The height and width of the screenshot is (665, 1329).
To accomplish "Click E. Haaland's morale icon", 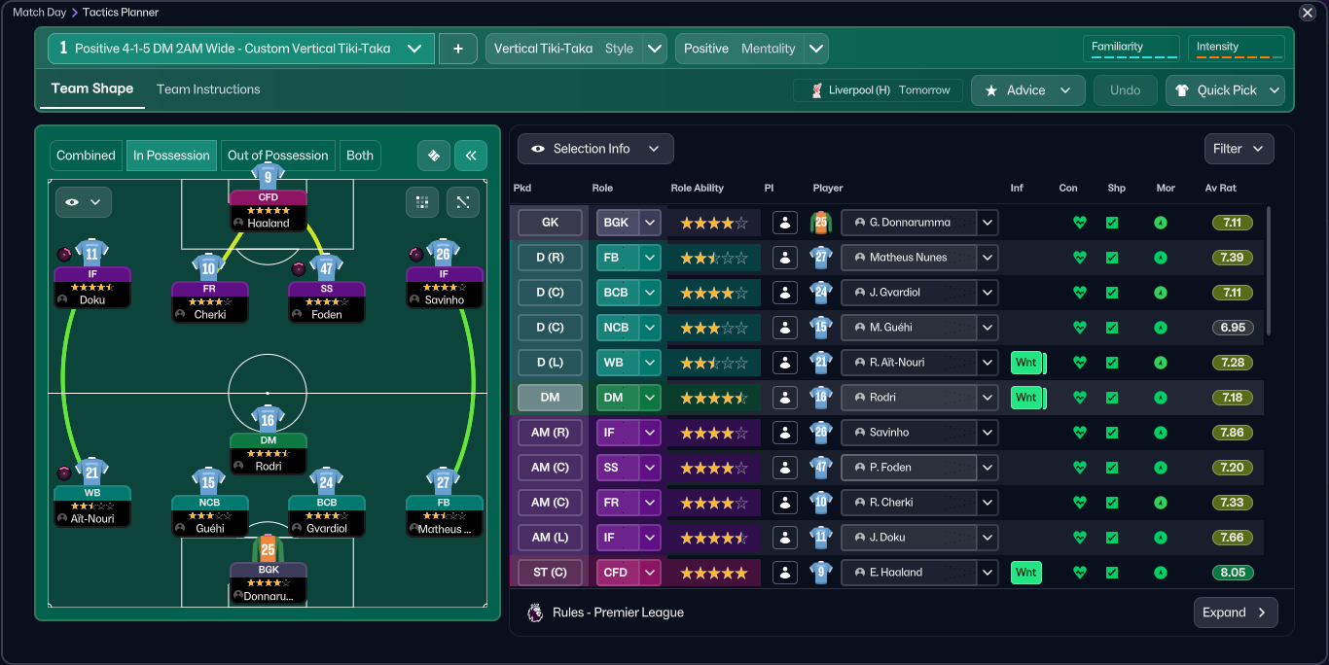I will point(1161,573).
